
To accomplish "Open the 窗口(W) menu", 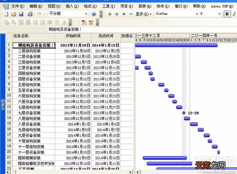I will coord(181,6).
